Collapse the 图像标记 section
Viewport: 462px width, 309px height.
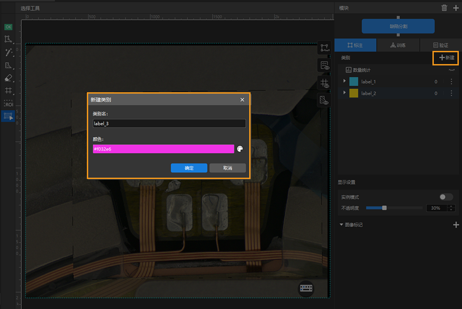[341, 224]
